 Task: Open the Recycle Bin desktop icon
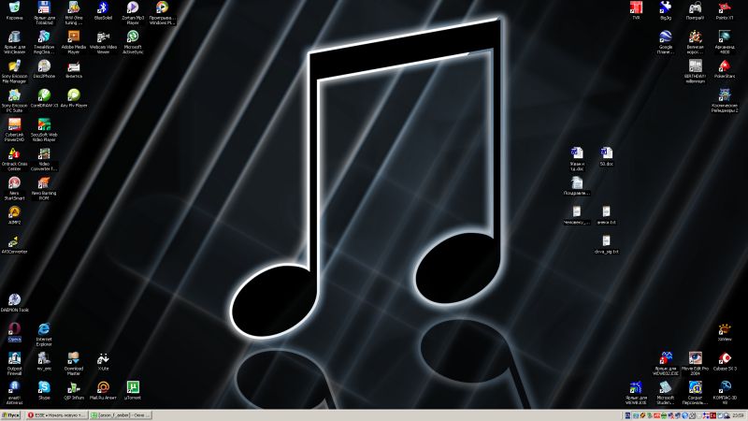point(14,11)
